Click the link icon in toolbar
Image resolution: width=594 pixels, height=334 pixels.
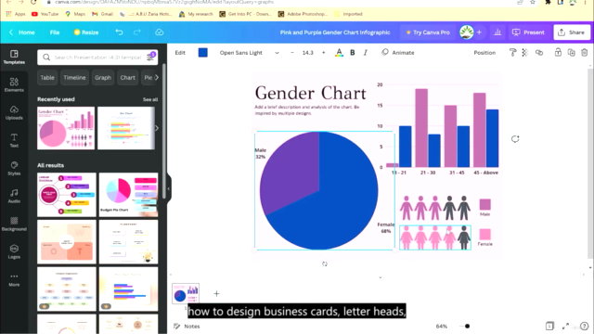tap(539, 53)
